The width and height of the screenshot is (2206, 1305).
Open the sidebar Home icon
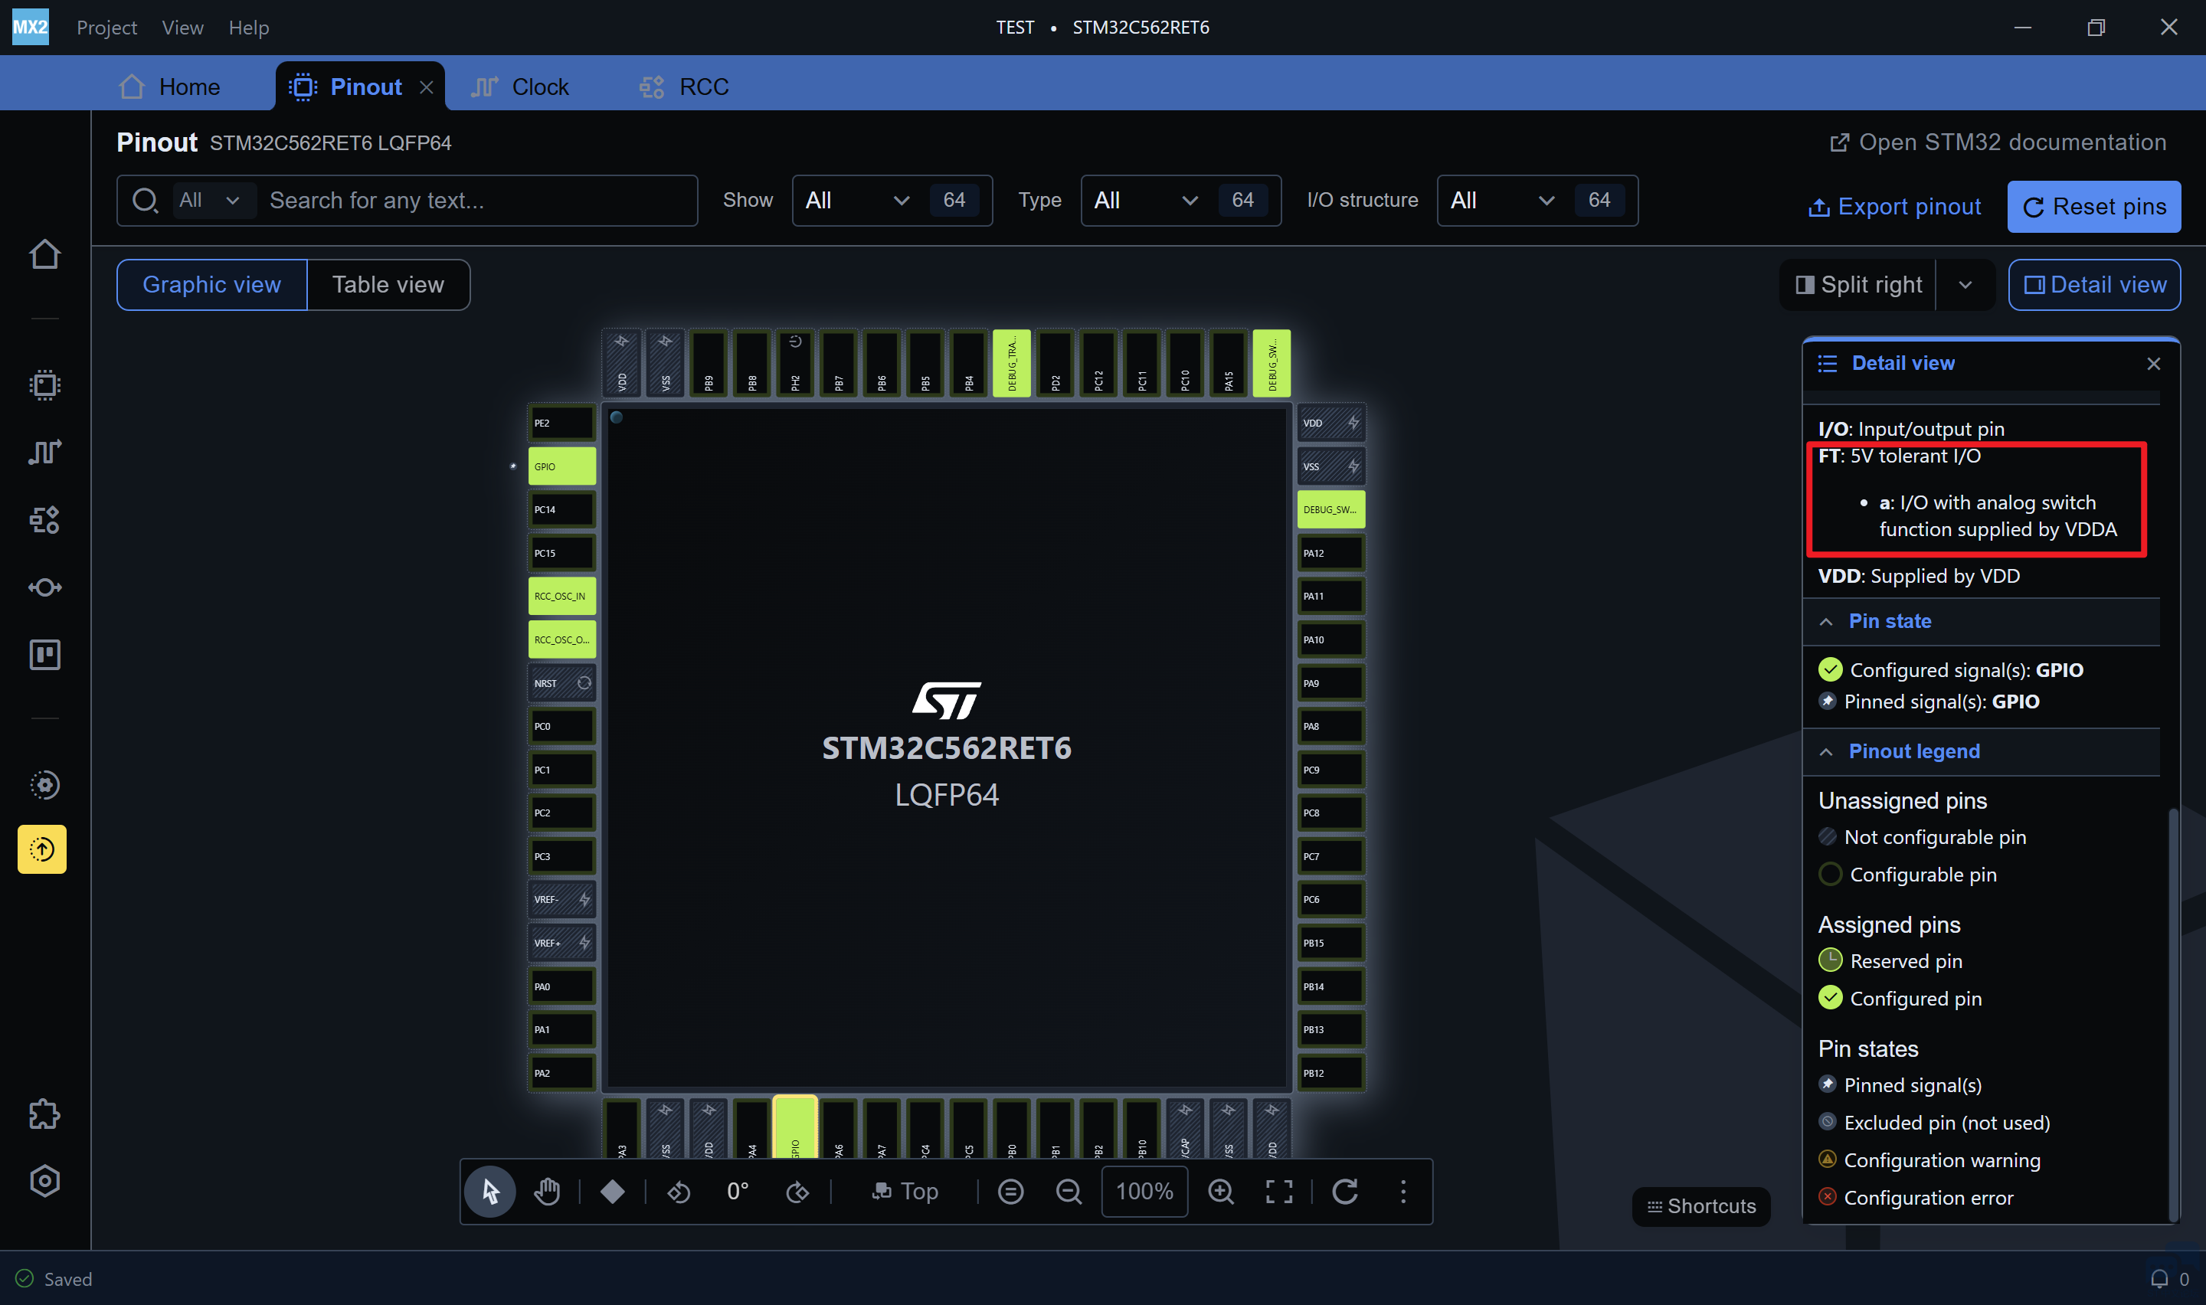coord(44,255)
